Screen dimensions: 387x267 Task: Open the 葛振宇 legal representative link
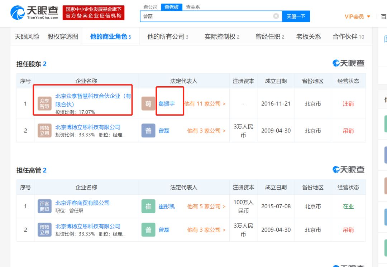(x=167, y=104)
